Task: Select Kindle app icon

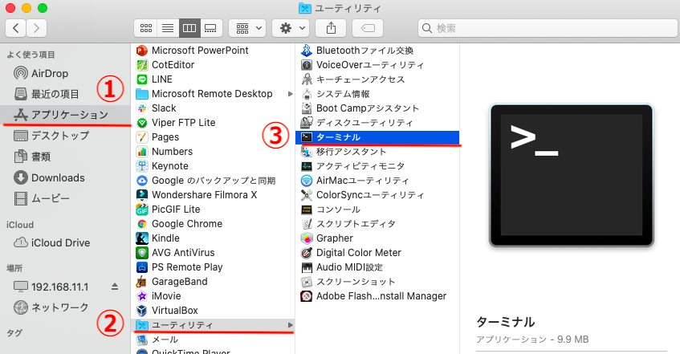Action: pyautogui.click(x=142, y=238)
